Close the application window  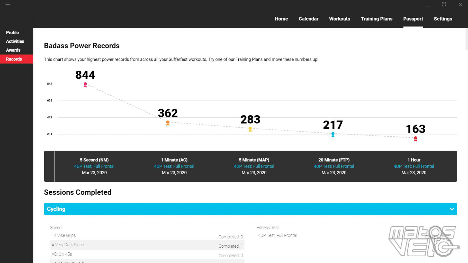460,4
